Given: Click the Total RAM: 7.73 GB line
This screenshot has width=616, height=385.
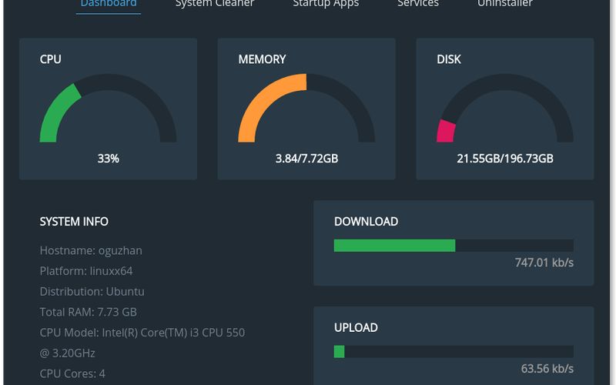Looking at the screenshot, I should coord(88,312).
